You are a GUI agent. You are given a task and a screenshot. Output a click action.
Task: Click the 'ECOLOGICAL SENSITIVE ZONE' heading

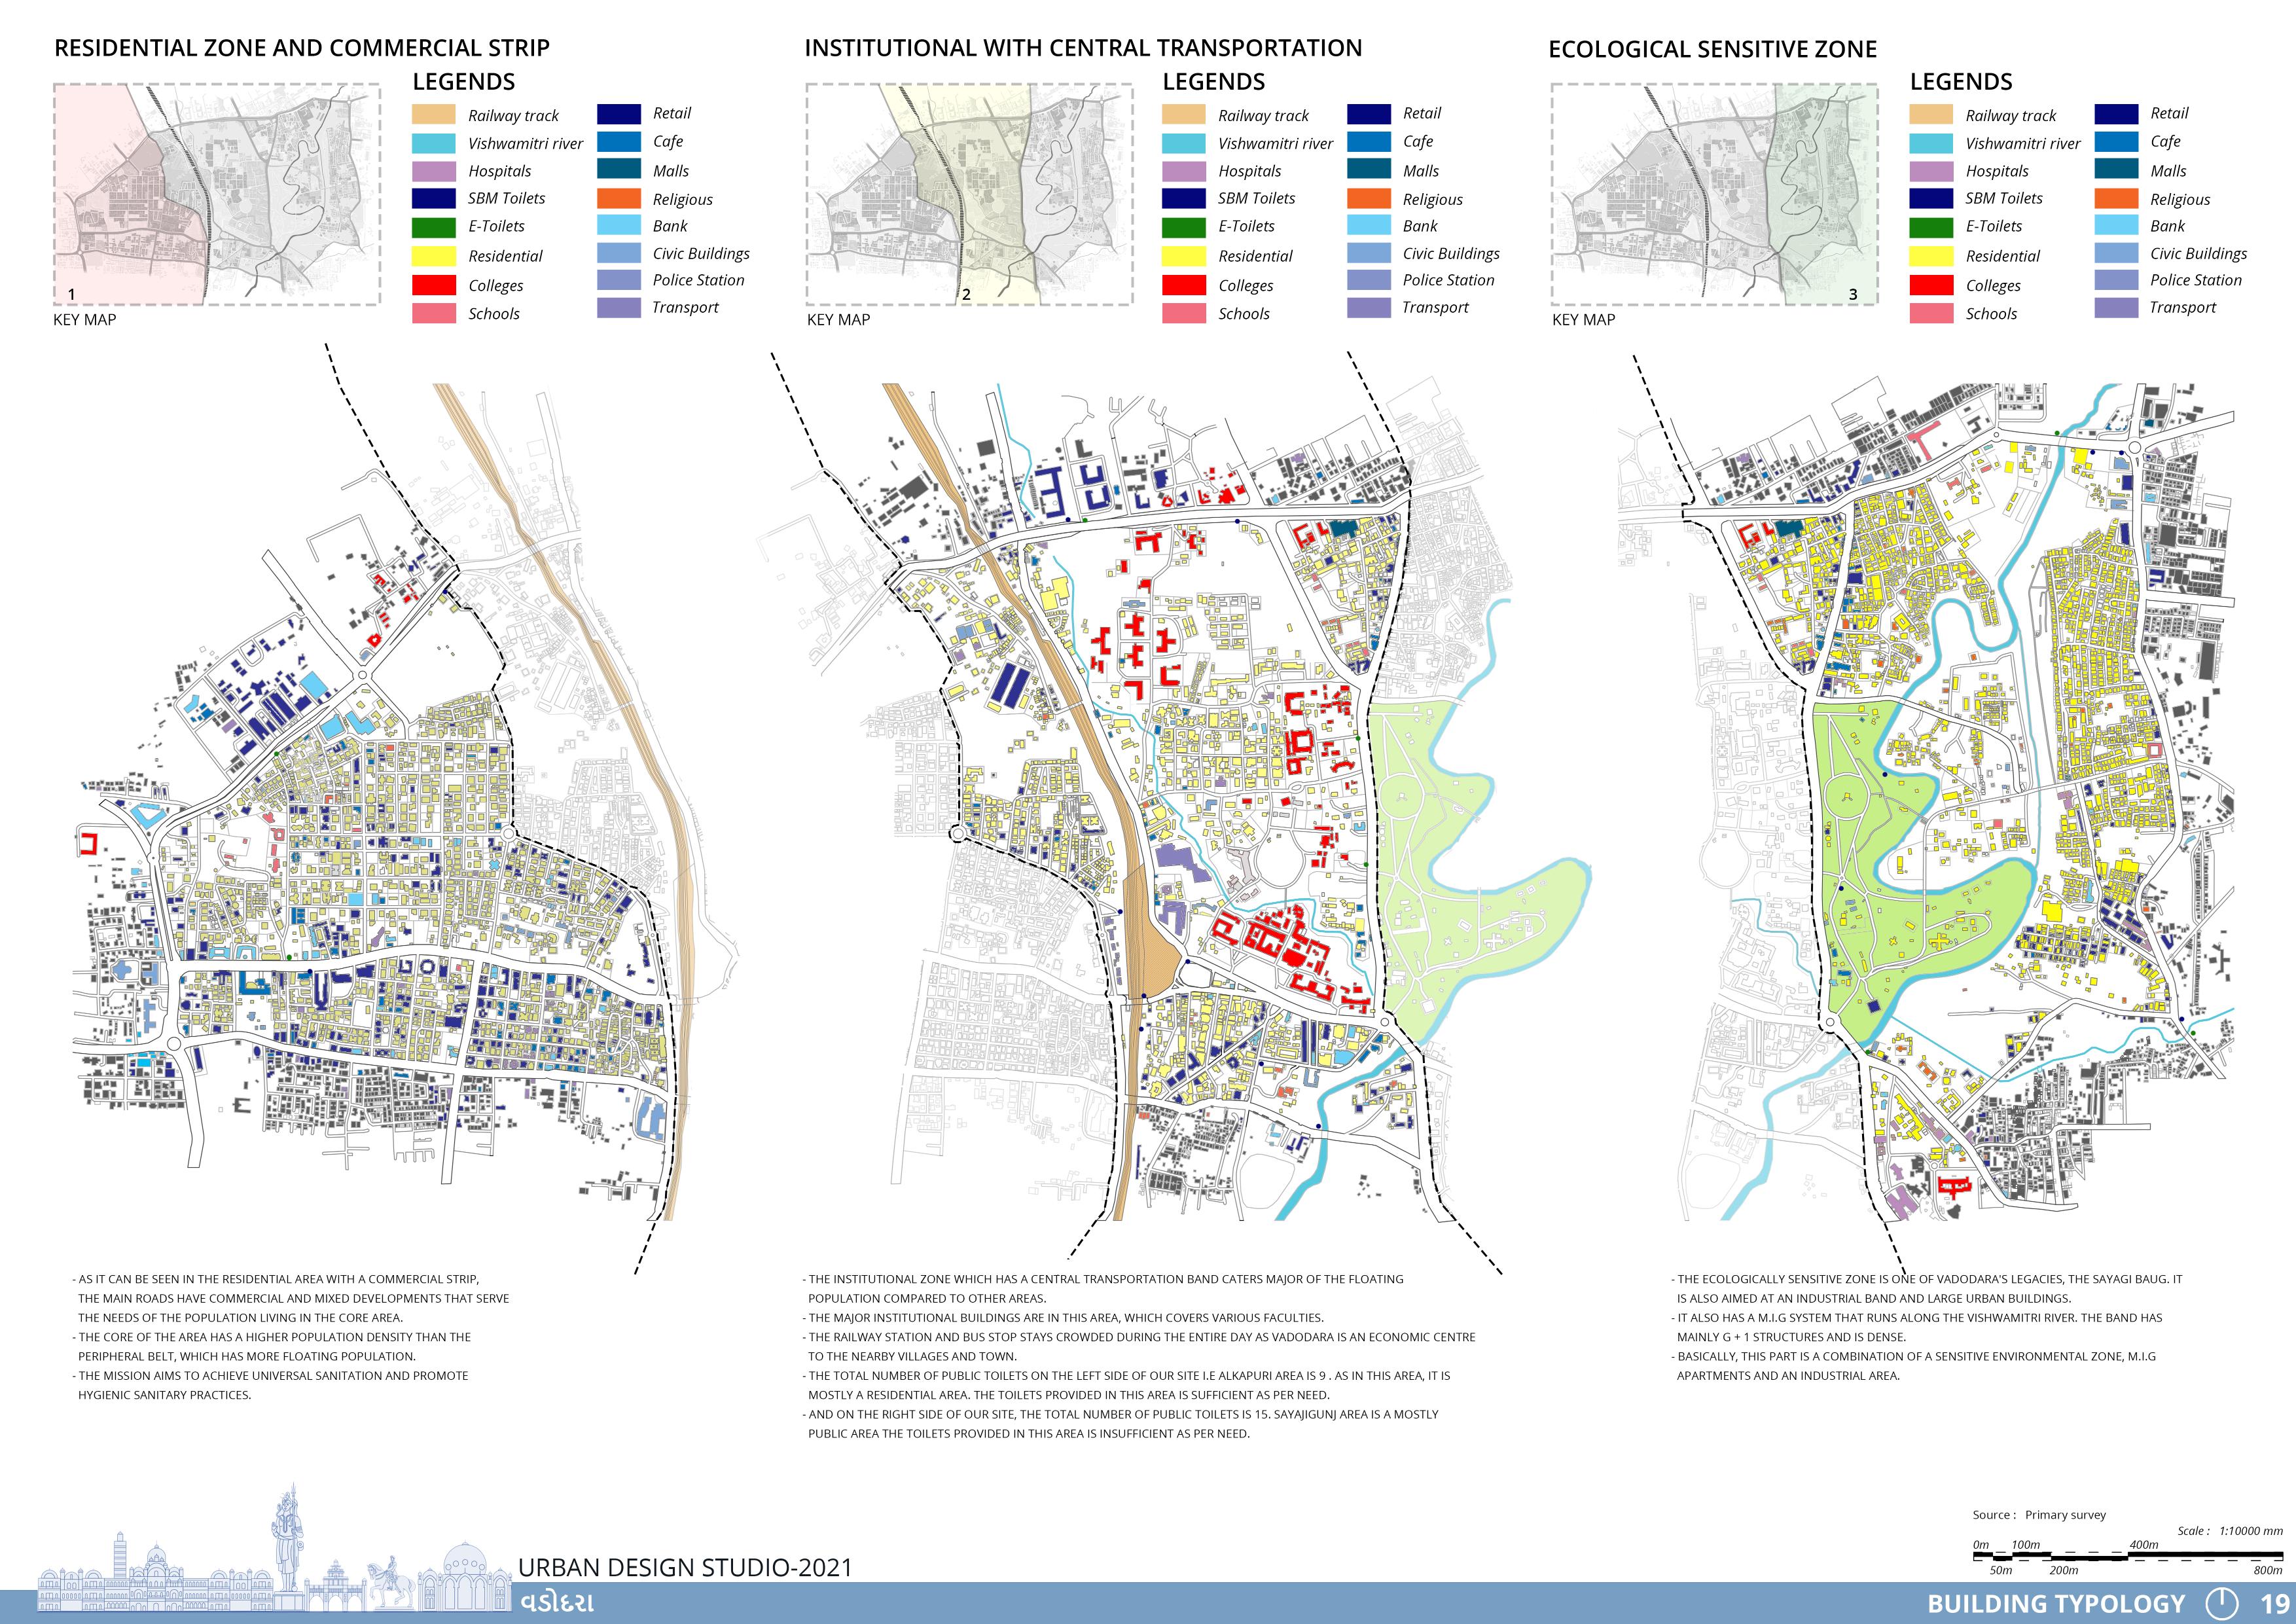pyautogui.click(x=1712, y=49)
